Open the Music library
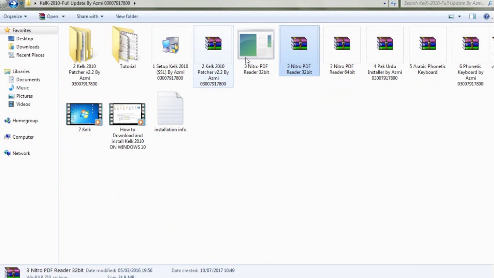Image resolution: width=494 pixels, height=278 pixels. click(22, 88)
